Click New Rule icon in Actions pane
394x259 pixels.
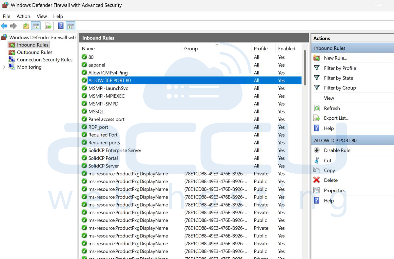317,58
